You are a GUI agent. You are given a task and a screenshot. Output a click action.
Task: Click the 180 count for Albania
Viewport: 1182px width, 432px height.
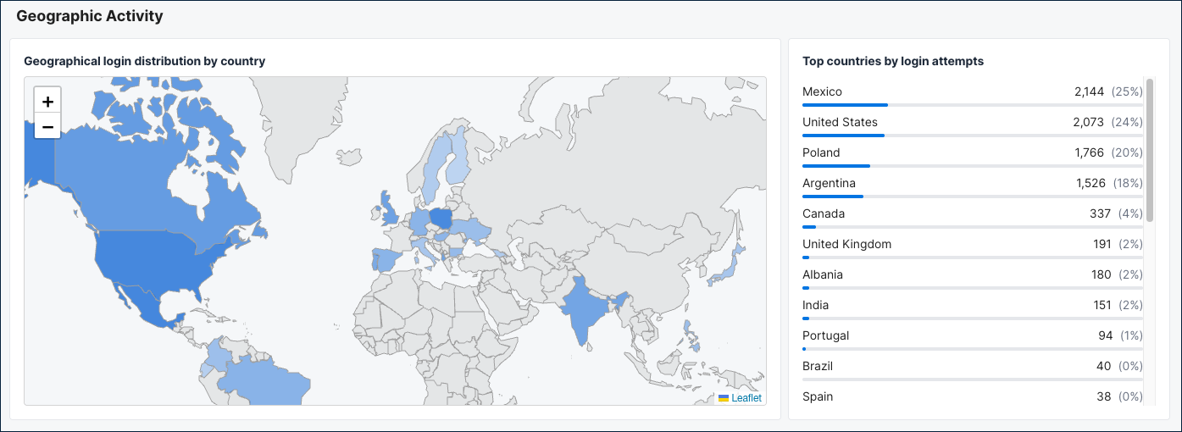click(1101, 274)
